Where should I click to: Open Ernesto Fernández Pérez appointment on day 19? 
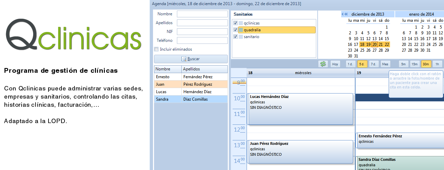(400, 140)
